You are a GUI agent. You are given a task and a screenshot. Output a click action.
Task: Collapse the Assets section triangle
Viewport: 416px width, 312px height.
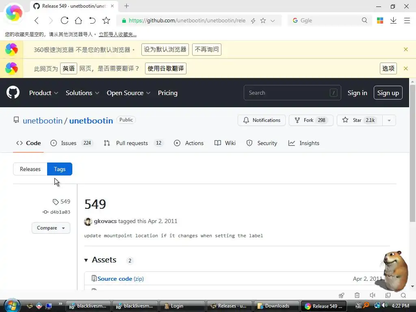coord(86,260)
